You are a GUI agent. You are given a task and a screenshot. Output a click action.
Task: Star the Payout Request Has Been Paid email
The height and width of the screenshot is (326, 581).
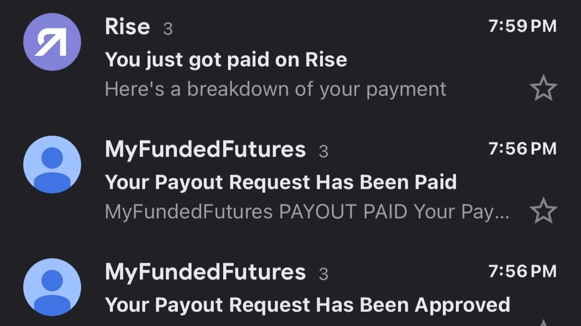543,211
